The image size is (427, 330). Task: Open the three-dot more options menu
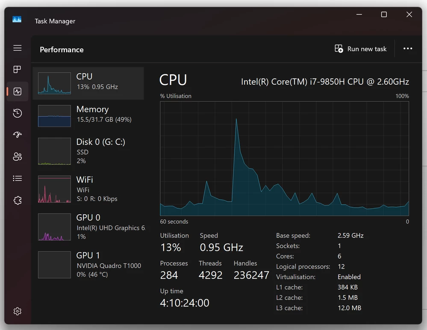tap(408, 48)
